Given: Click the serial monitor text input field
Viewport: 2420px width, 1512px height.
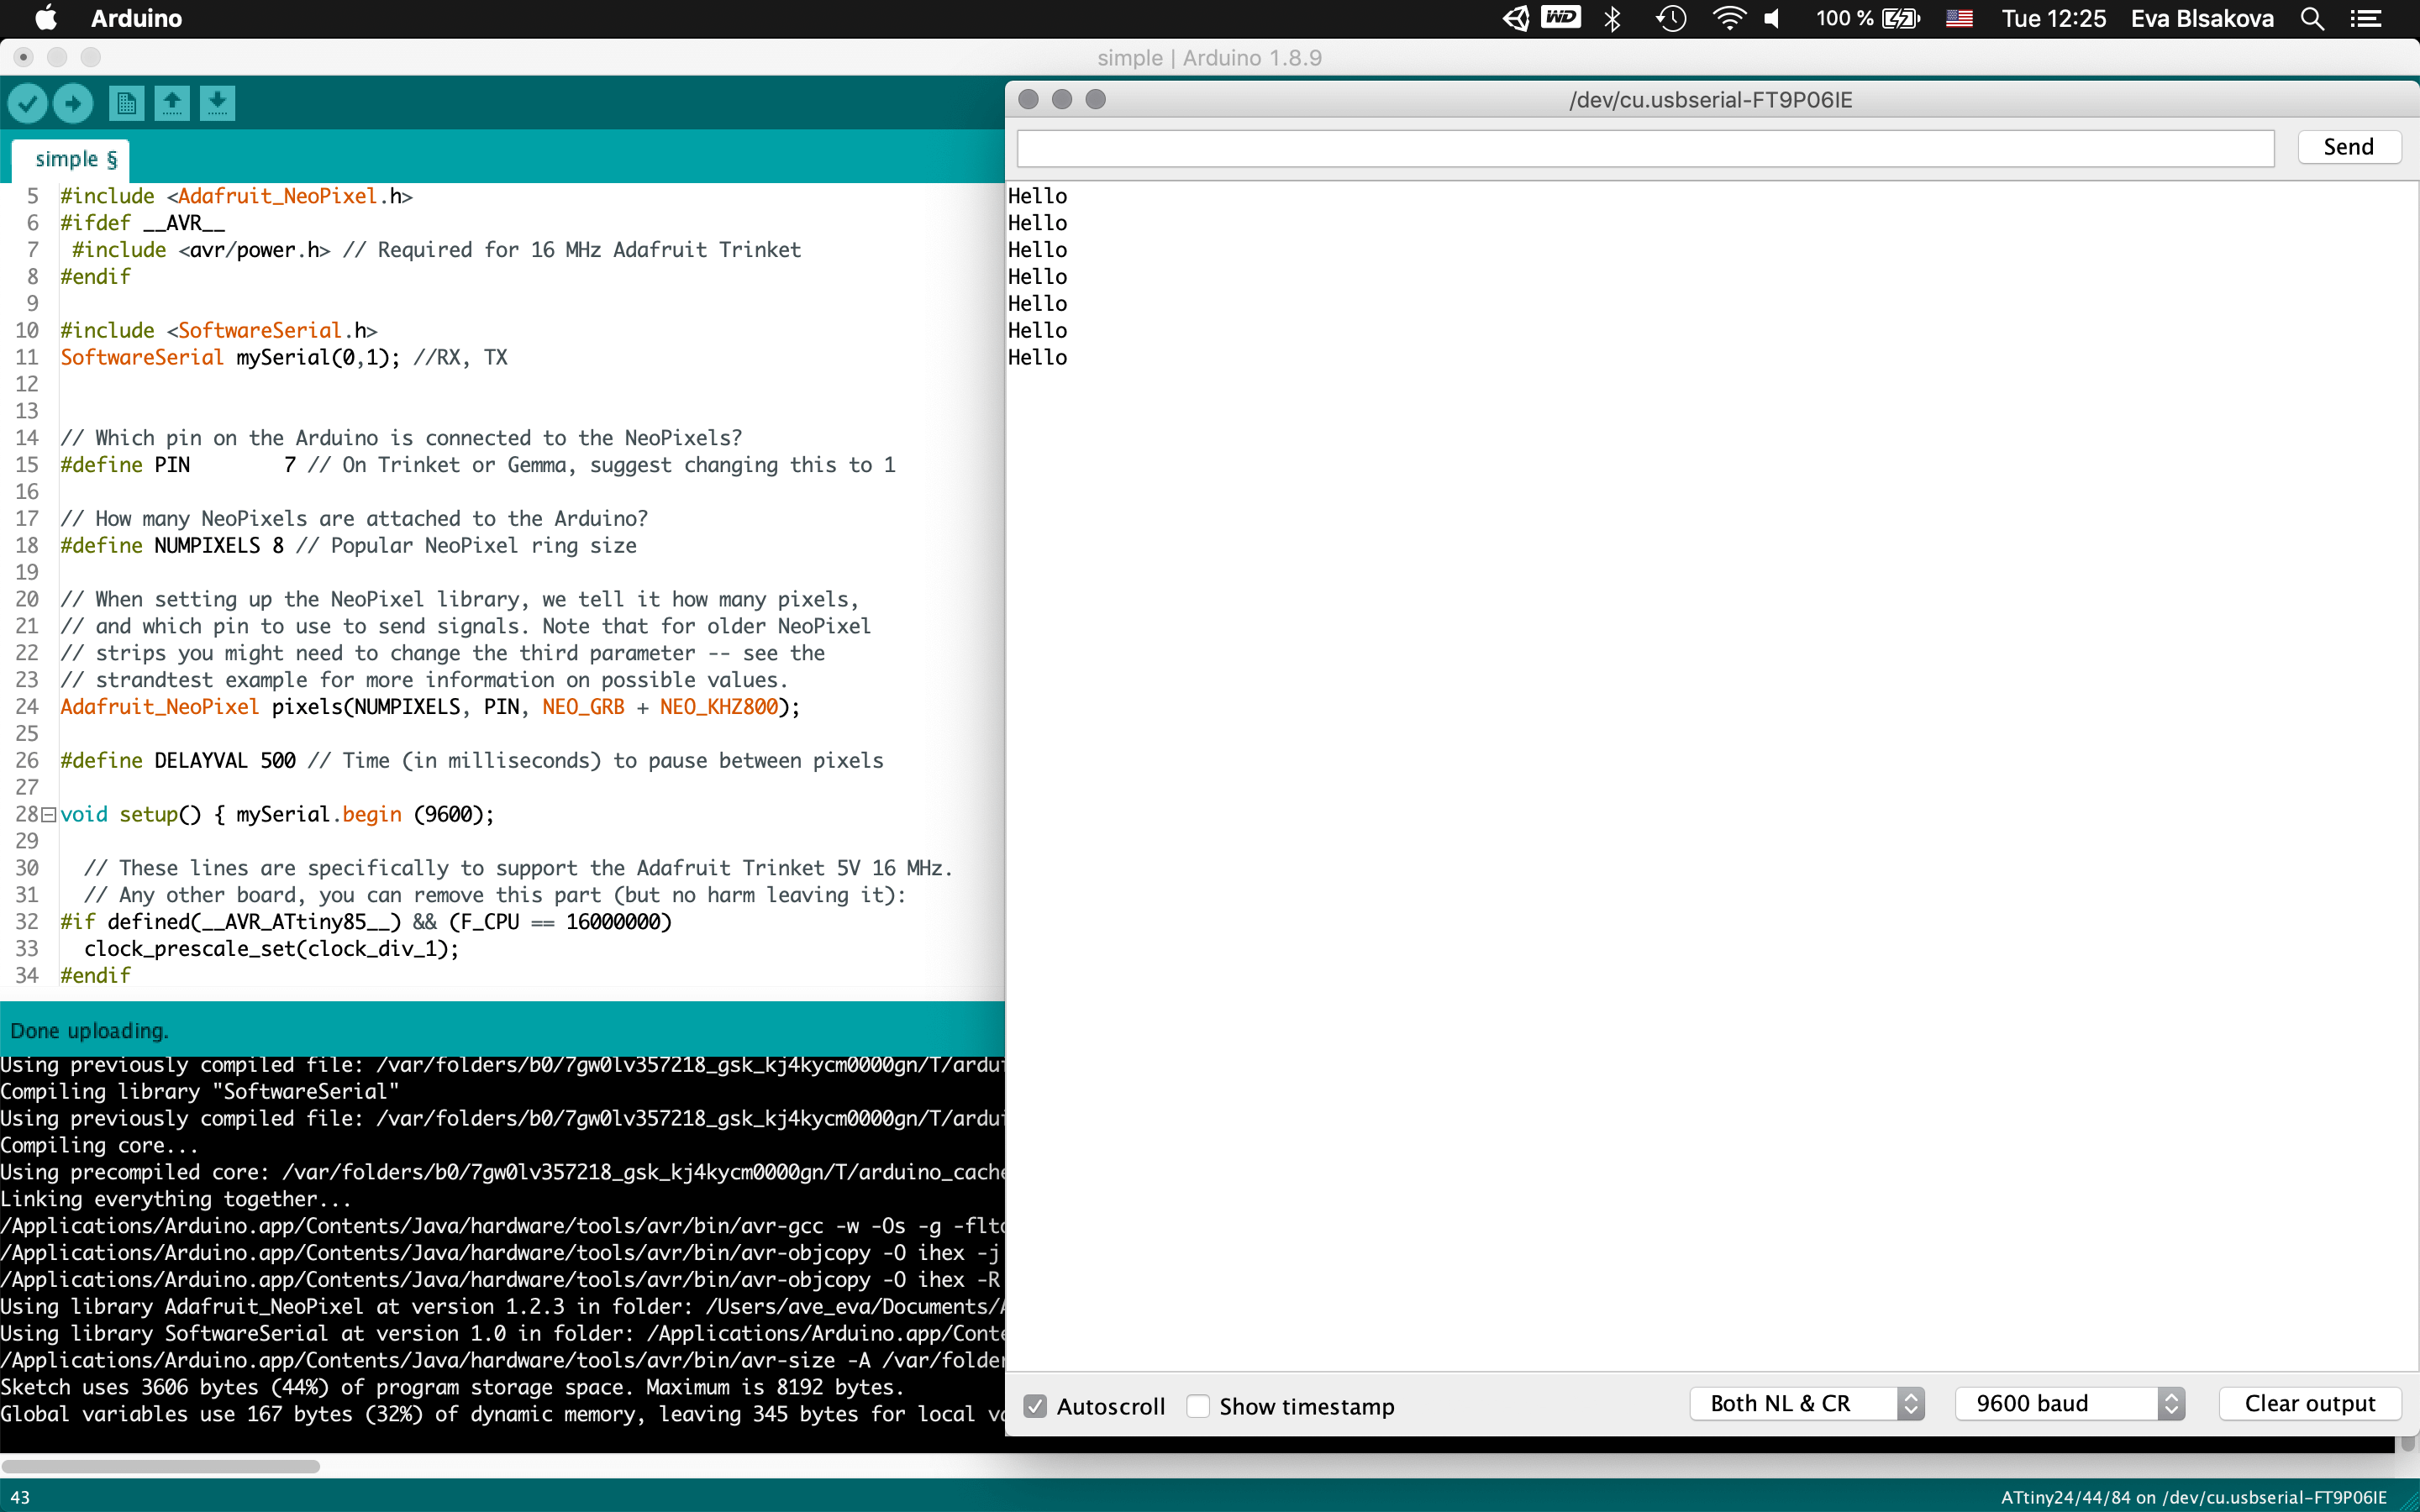Looking at the screenshot, I should 1645,148.
